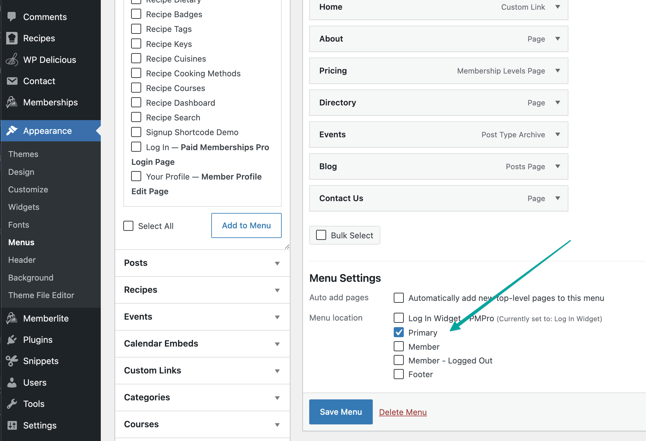646x441 pixels.
Task: Click the Comments speech bubble icon
Action: [x=12, y=17]
